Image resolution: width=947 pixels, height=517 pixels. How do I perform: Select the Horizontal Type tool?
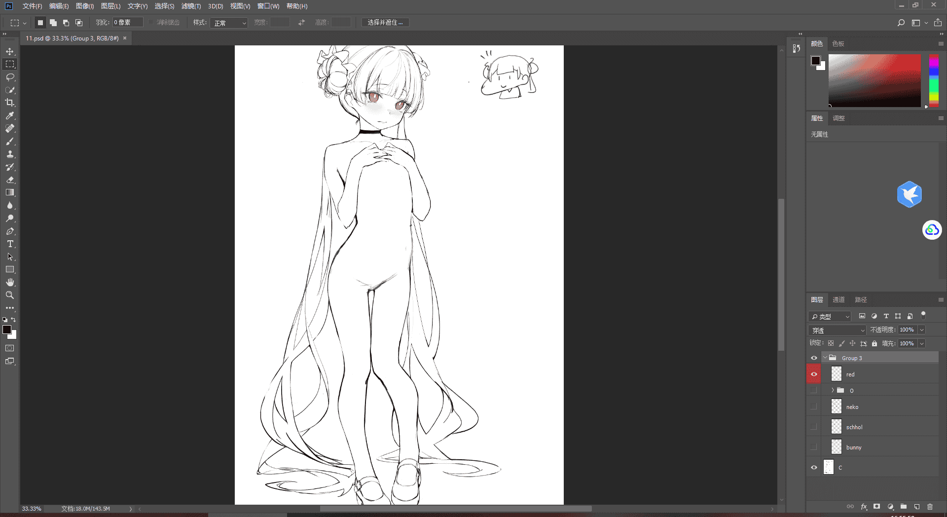pos(10,244)
